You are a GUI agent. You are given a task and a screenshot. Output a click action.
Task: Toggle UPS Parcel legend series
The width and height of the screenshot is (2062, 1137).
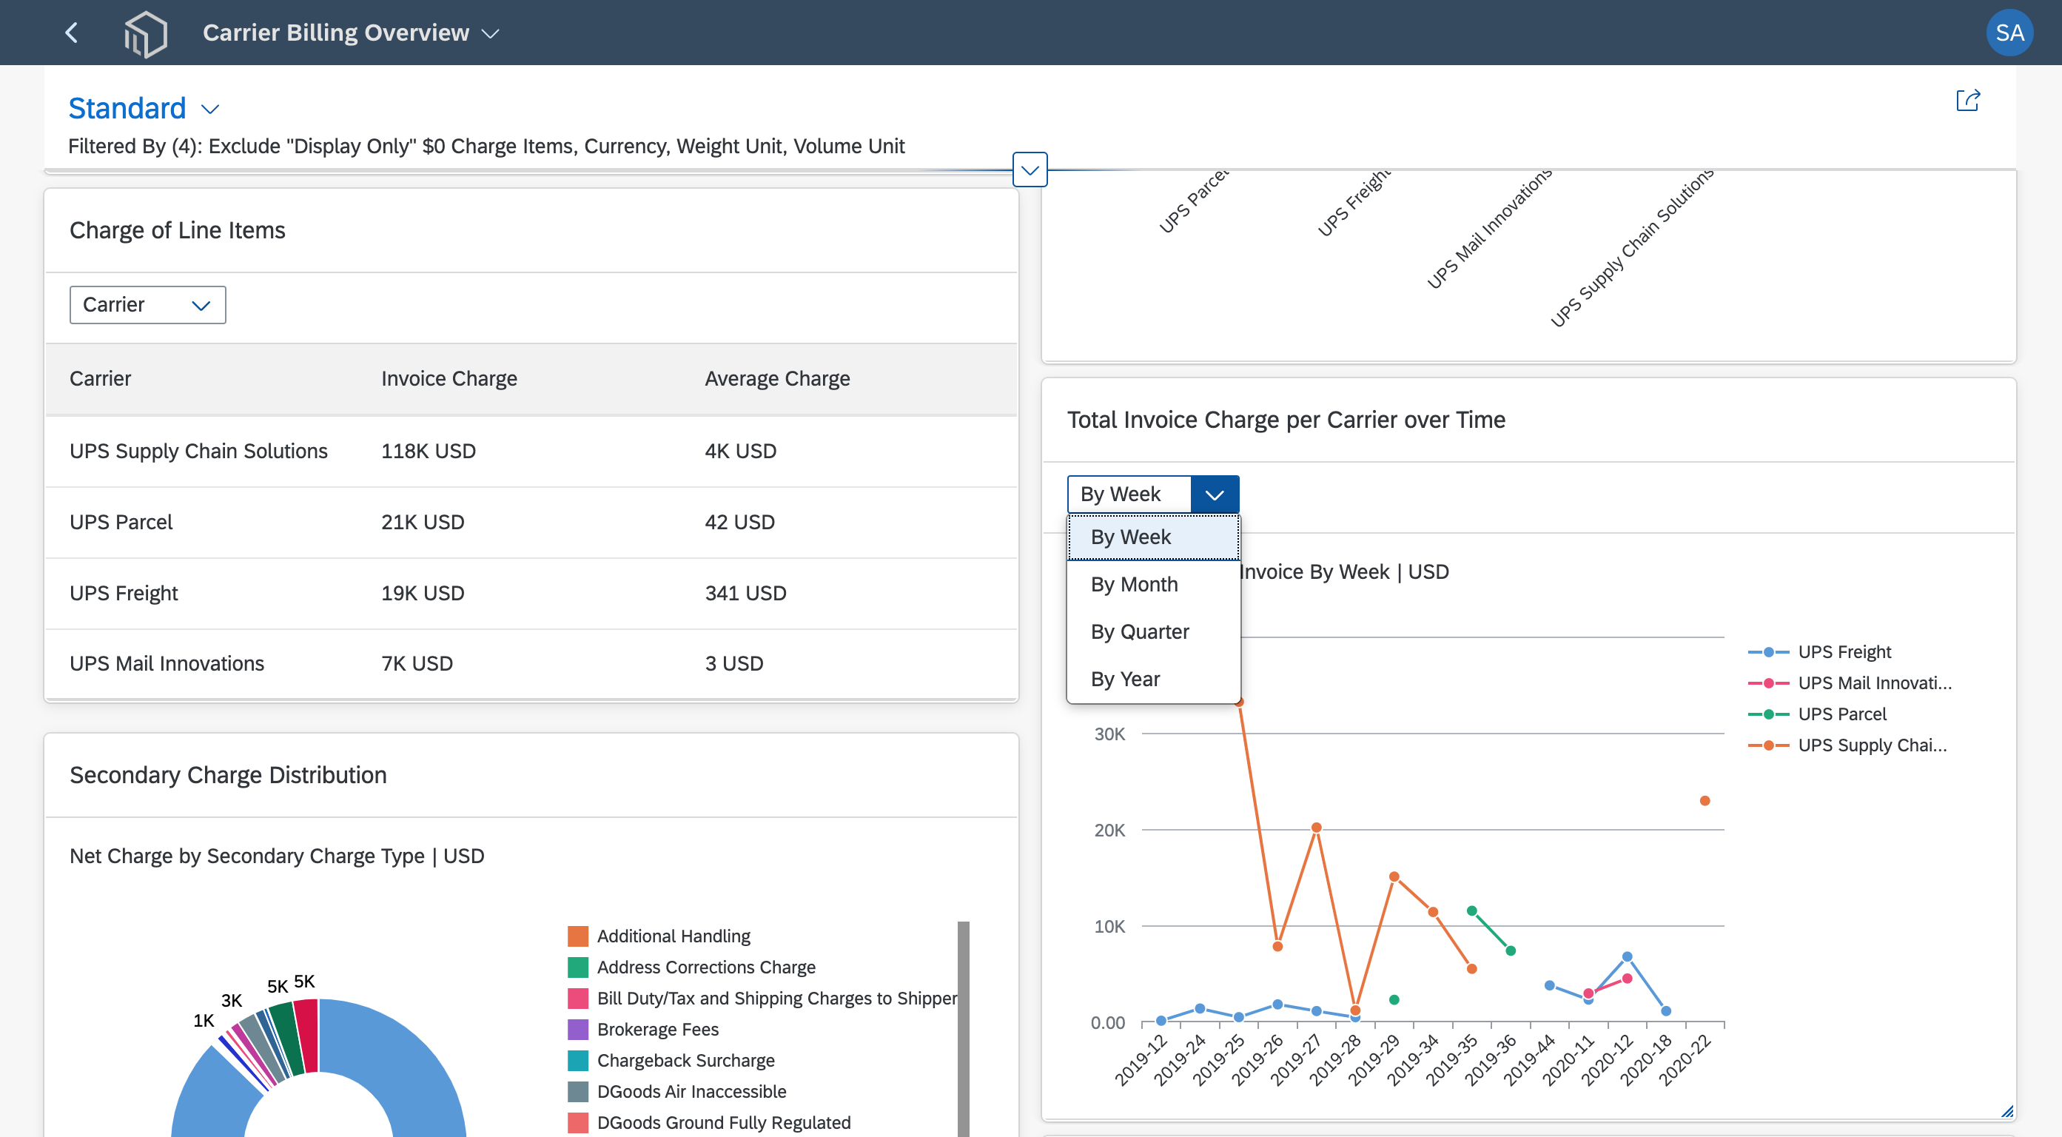coord(1817,714)
